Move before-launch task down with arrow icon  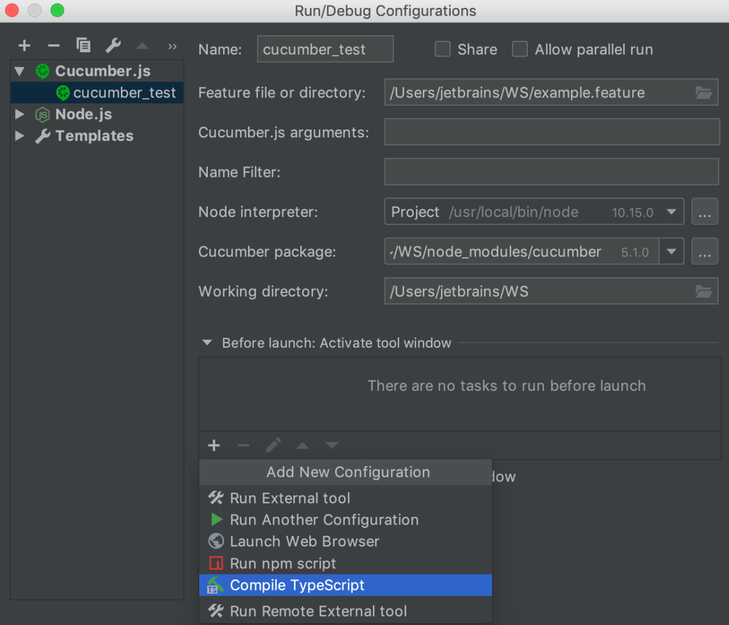[332, 445]
